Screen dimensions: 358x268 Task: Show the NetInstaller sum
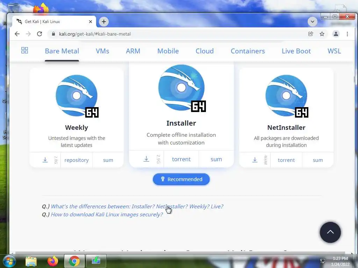[318, 160]
